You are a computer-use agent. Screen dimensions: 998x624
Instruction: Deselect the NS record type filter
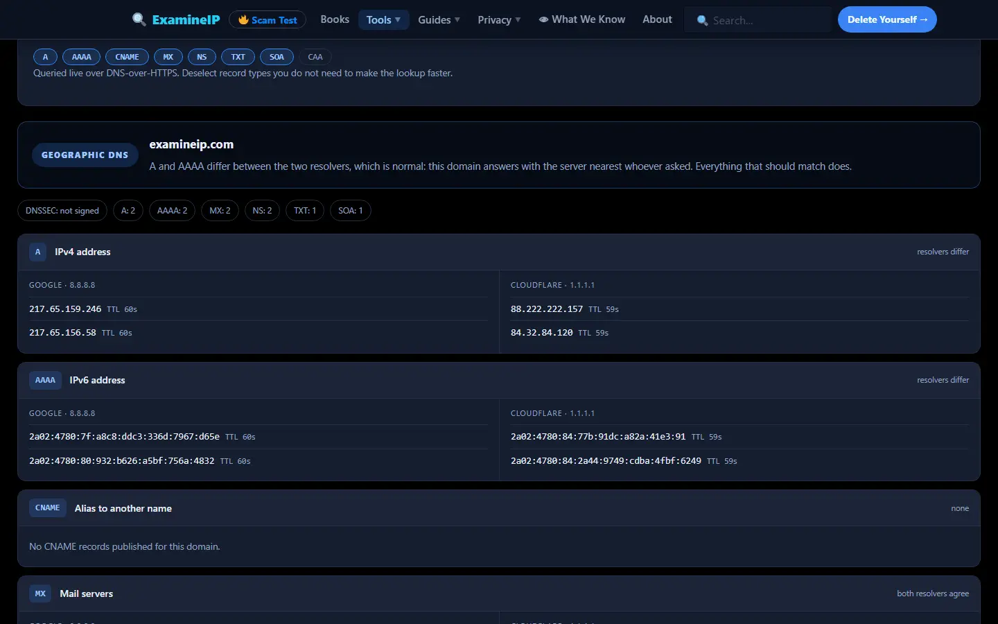coord(202,57)
